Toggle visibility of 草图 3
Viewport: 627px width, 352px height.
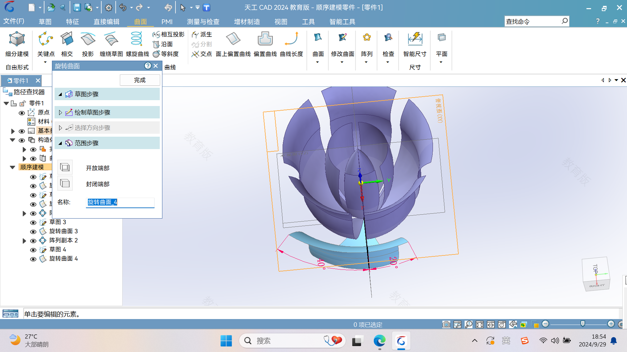33,222
